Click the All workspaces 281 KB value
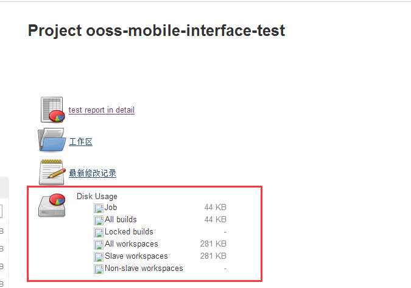The height and width of the screenshot is (288, 411). pyautogui.click(x=213, y=244)
